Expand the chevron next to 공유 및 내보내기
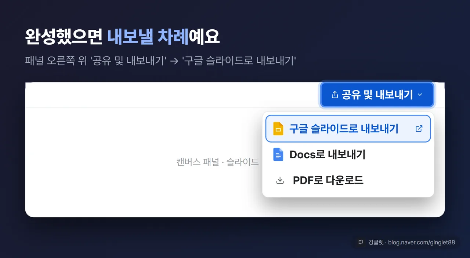The height and width of the screenshot is (258, 470). point(420,95)
